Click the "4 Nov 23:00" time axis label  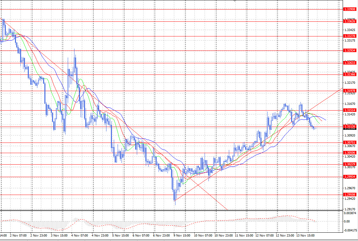pyautogui.click(x=100, y=235)
